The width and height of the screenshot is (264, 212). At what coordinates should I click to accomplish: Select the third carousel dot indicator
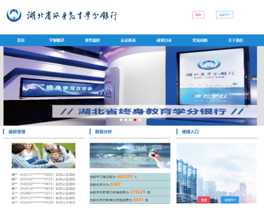131,120
